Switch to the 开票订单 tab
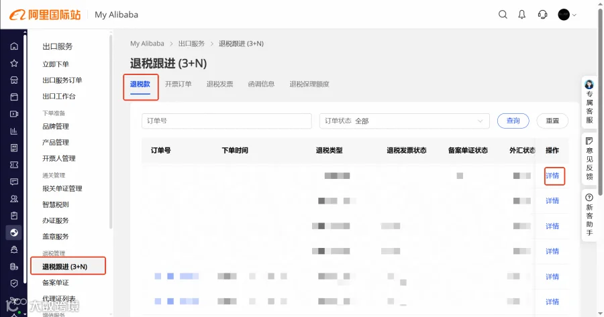 tap(178, 84)
